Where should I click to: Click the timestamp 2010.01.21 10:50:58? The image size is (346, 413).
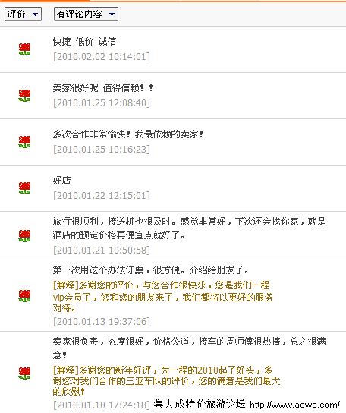point(102,250)
